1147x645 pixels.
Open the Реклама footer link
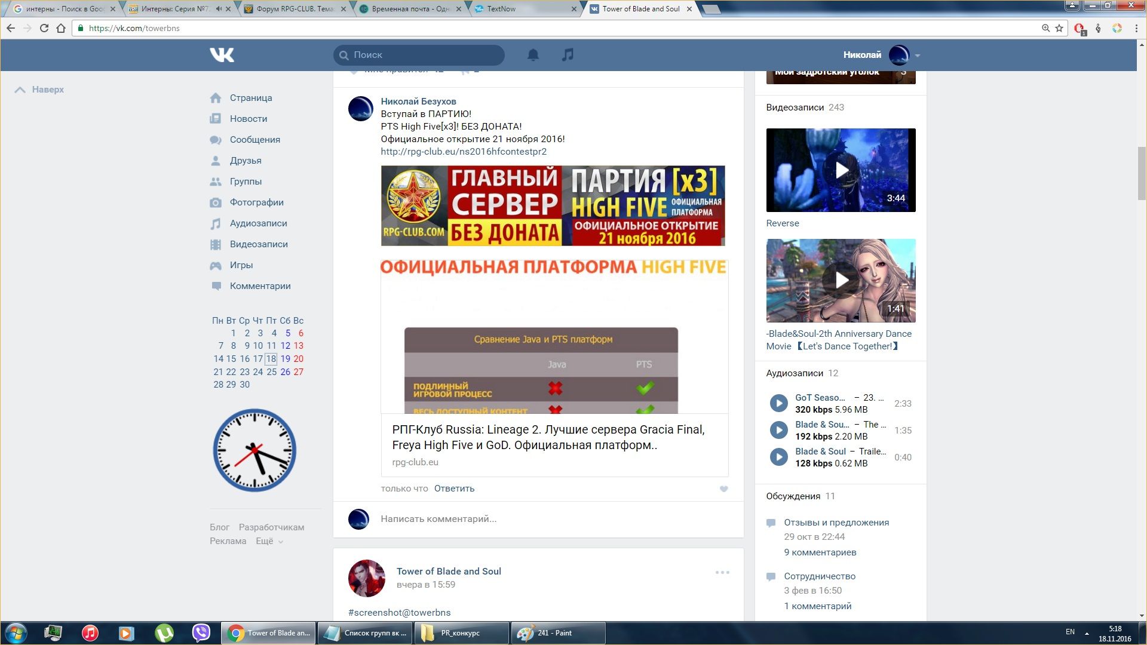click(x=228, y=541)
